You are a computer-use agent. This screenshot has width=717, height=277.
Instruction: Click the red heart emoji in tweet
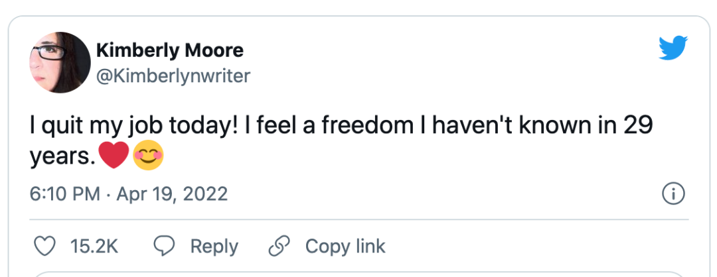(112, 156)
